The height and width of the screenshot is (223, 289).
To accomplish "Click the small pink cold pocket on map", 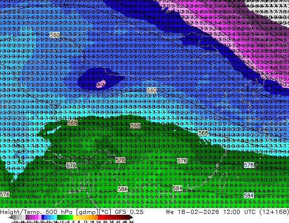I will [x=101, y=84].
